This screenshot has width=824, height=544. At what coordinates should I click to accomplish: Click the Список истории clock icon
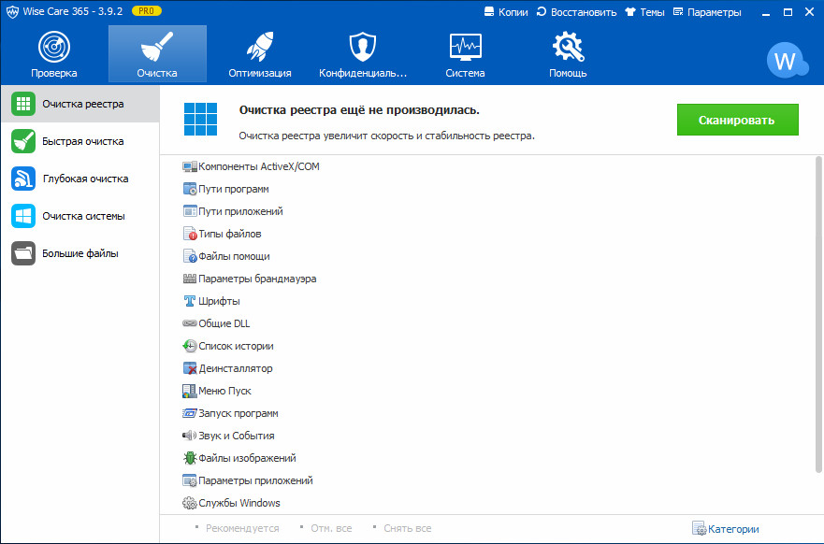(189, 346)
